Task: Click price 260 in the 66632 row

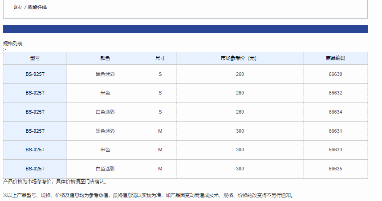Action: (240, 93)
